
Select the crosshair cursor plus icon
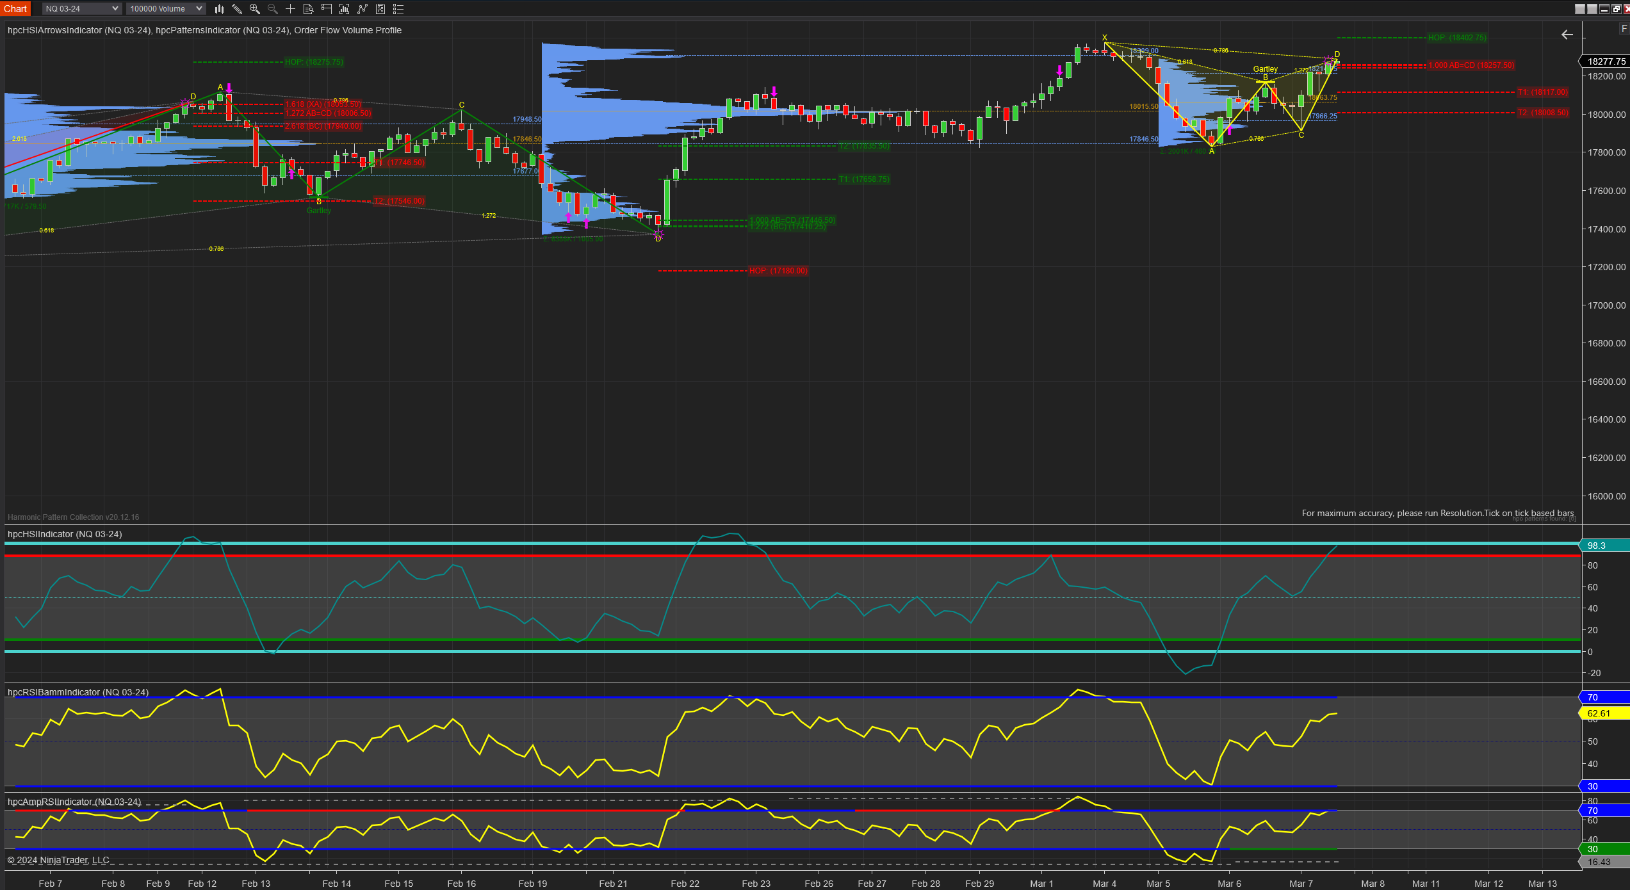click(x=290, y=9)
